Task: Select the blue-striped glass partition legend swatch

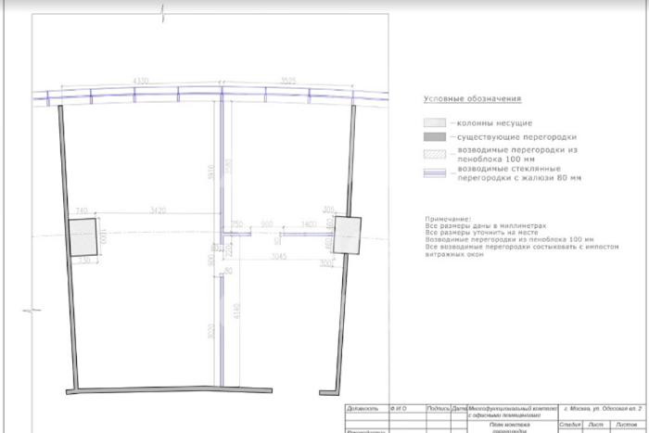Action: point(435,173)
